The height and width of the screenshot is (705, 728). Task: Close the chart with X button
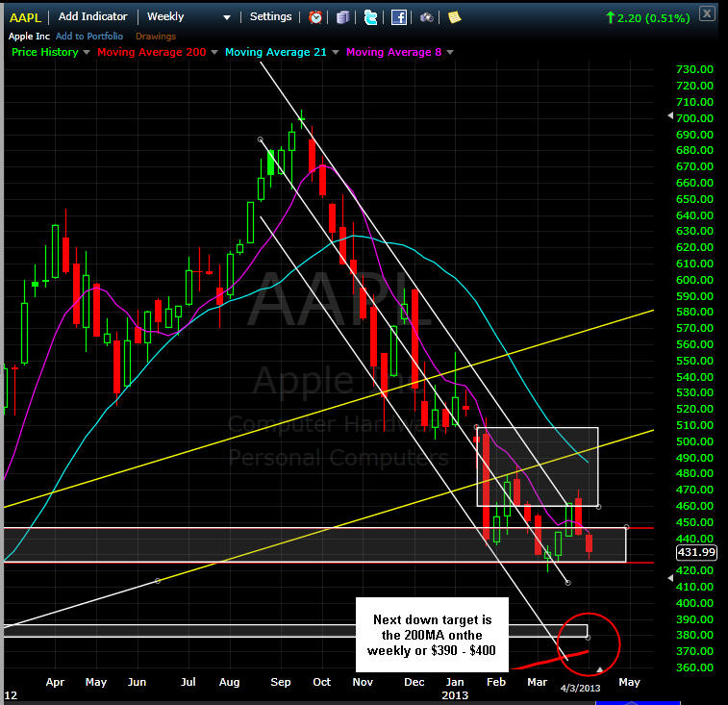click(707, 13)
